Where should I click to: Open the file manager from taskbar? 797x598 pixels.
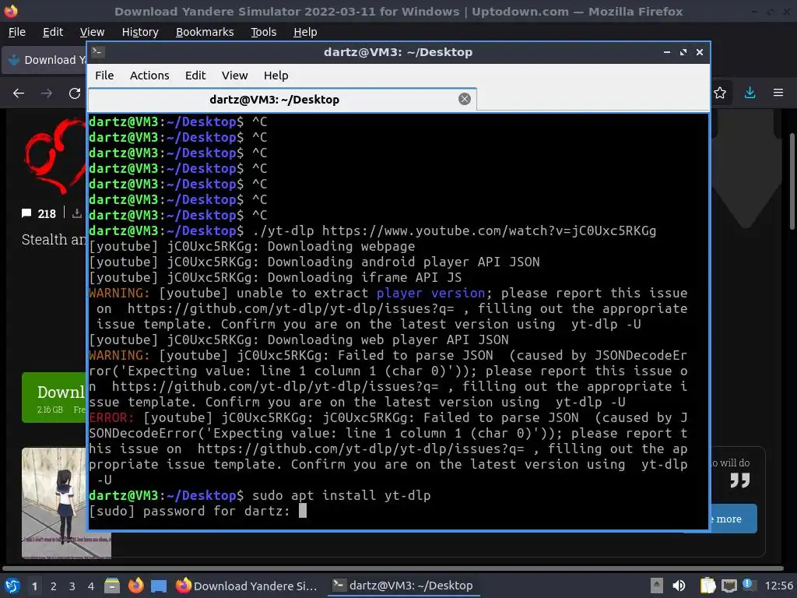pyautogui.click(x=112, y=586)
